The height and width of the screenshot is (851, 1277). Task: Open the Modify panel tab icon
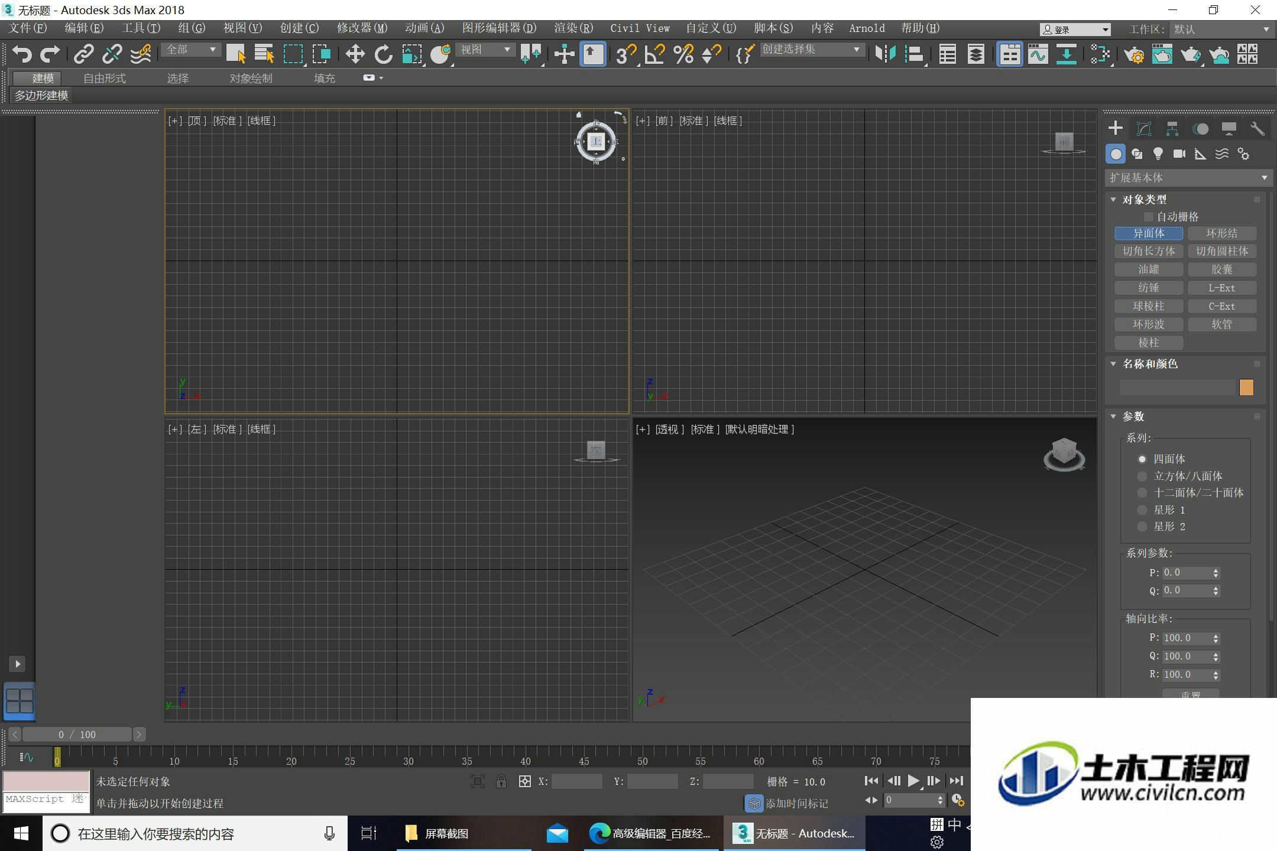pos(1144,128)
